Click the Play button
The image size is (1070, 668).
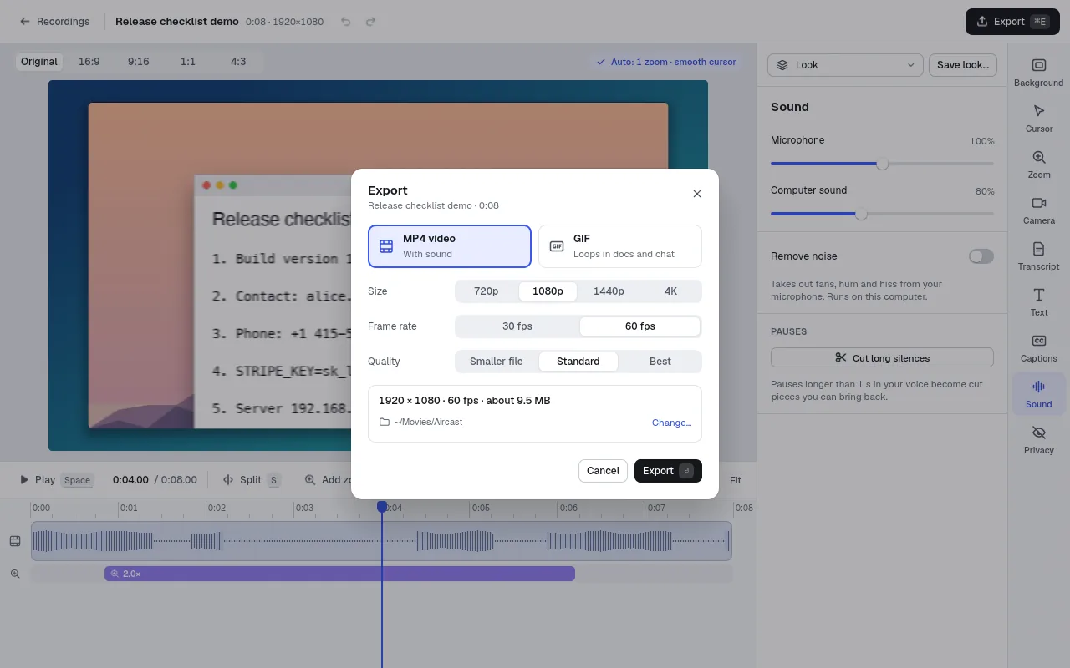pos(56,480)
